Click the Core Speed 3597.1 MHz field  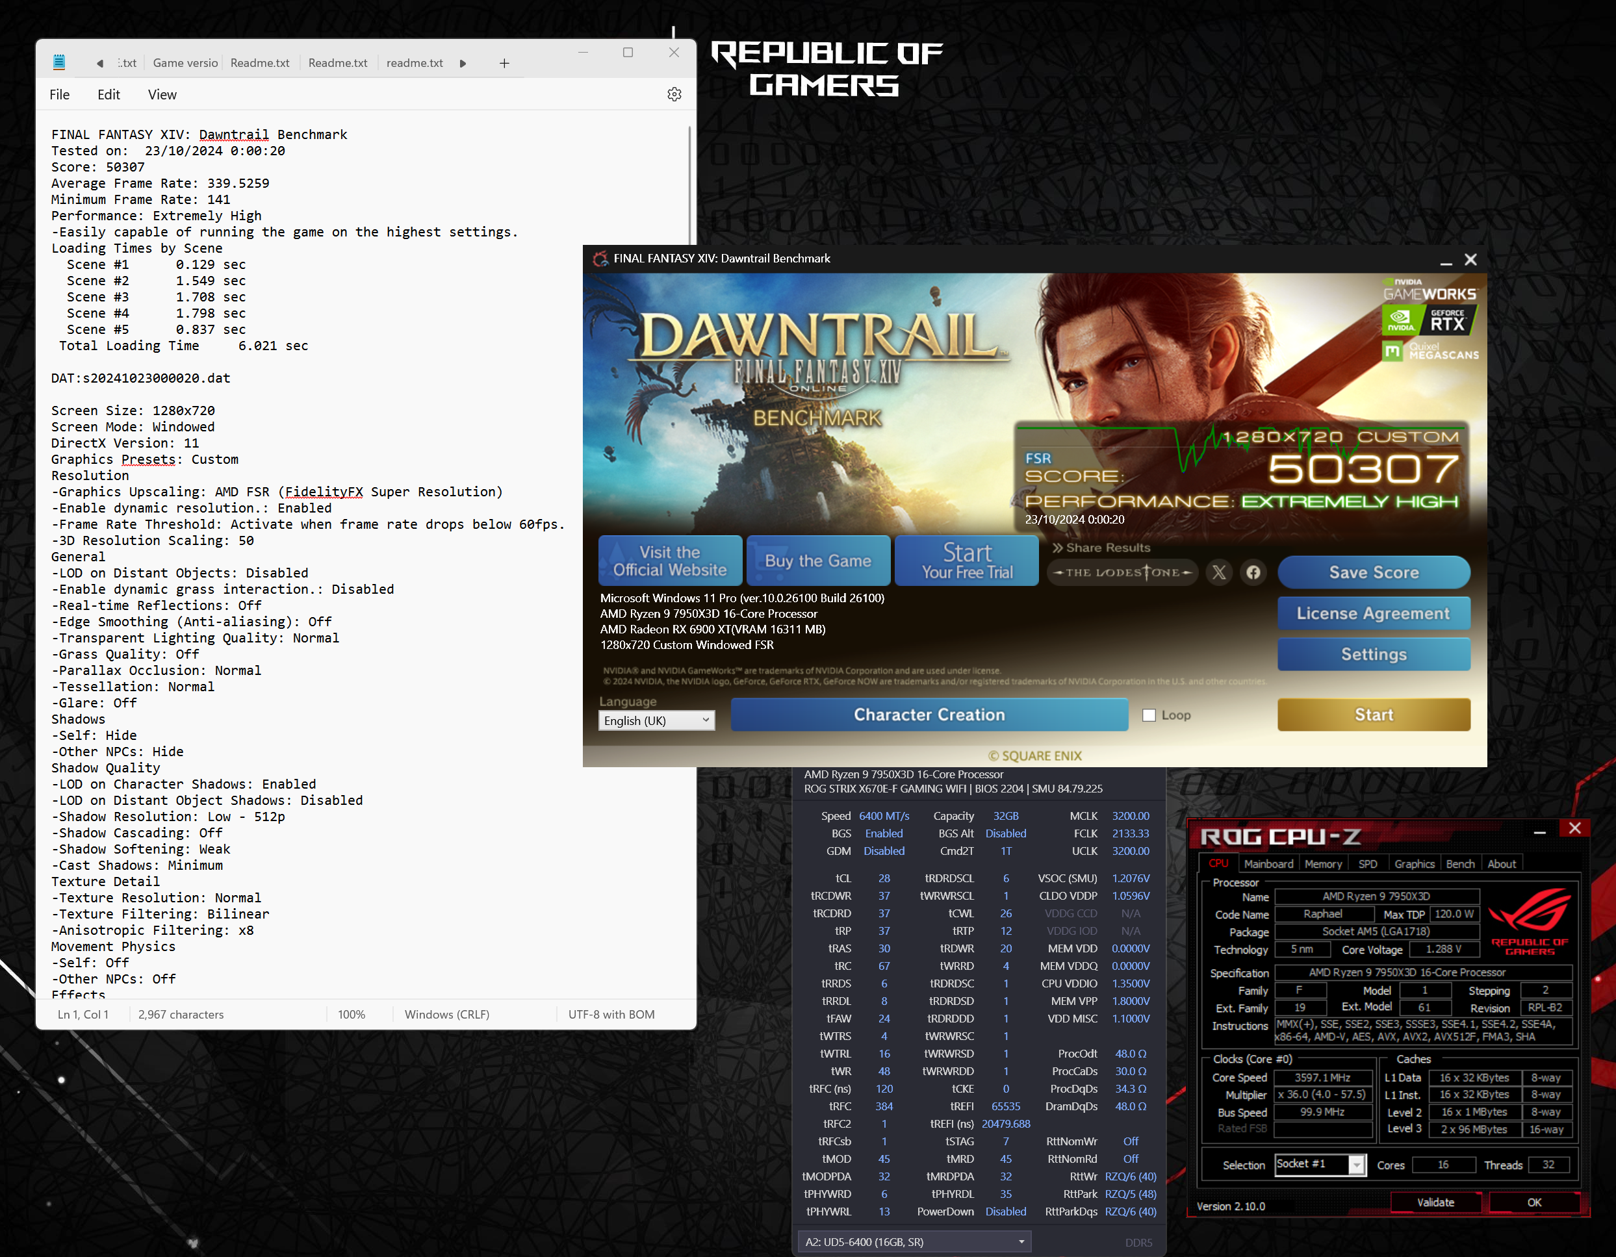tap(1322, 1077)
